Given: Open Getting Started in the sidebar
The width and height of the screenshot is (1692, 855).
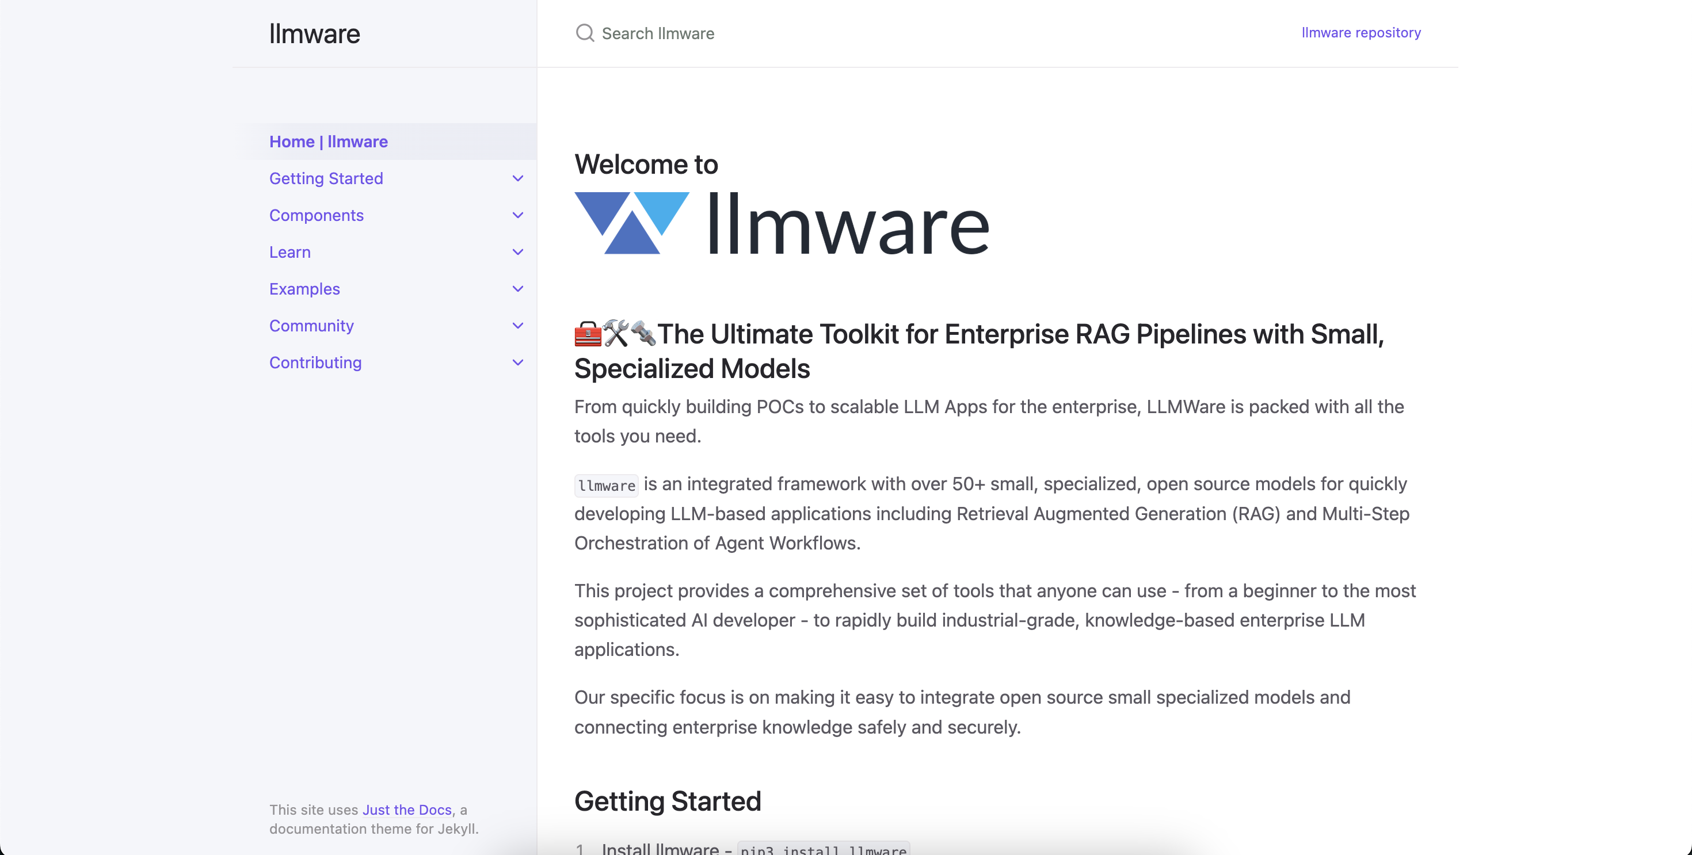Looking at the screenshot, I should (326, 178).
